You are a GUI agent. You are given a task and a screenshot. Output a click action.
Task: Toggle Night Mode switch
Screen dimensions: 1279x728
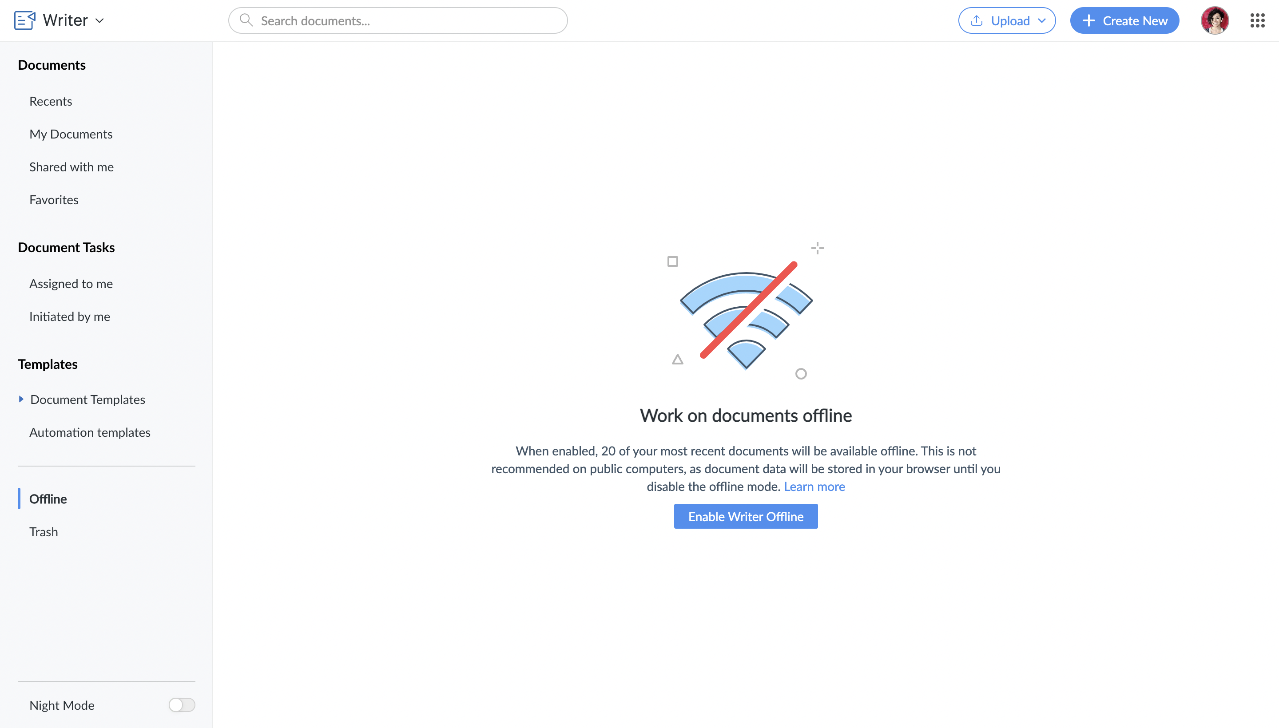pos(182,704)
